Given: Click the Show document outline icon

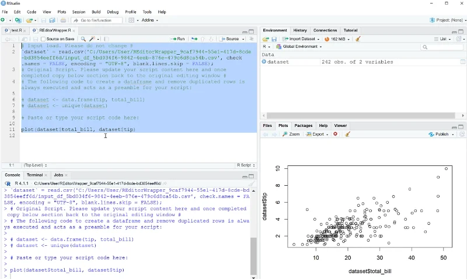Looking at the screenshot, I should 252,39.
